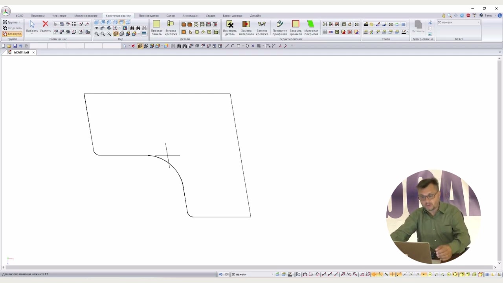The image size is (503, 283).
Task: Switch to the Моделирование tab
Action: 86,16
